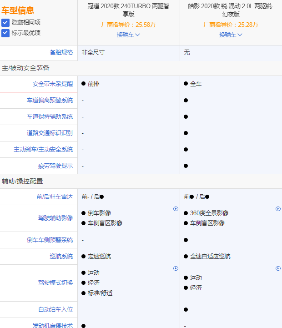The width and height of the screenshot is (282, 328).
Task: Toggle the 标示最优项 checkbox
Action: (x=5, y=33)
